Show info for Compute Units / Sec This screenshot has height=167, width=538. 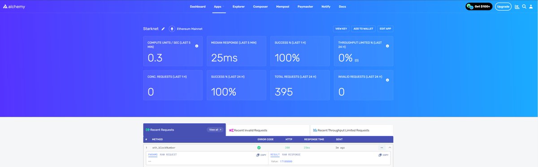(196, 46)
